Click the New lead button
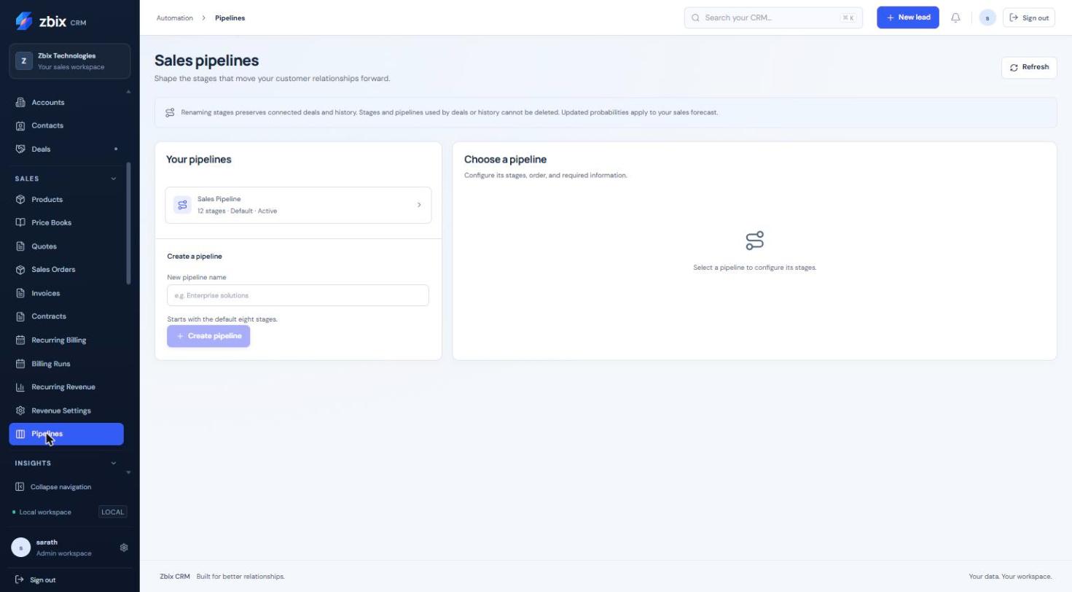This screenshot has height=592, width=1072. [908, 17]
